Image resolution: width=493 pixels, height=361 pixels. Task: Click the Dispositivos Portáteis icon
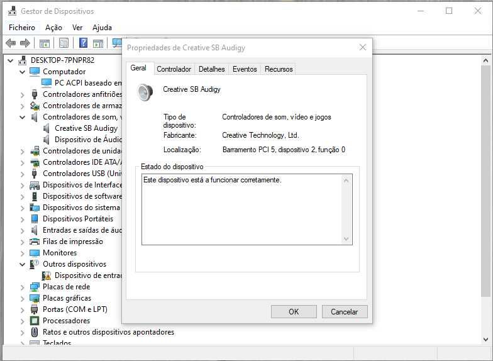(x=35, y=219)
